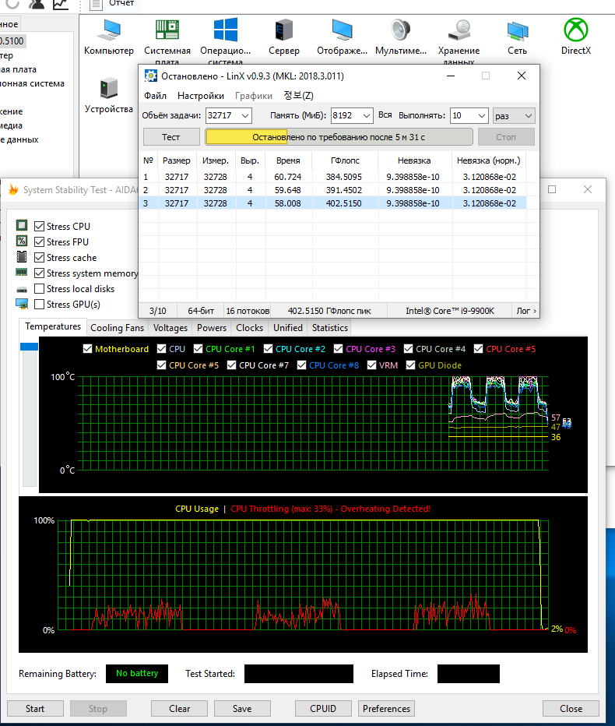
Task: Click the Start button in Stability Test
Action: pyautogui.click(x=35, y=709)
